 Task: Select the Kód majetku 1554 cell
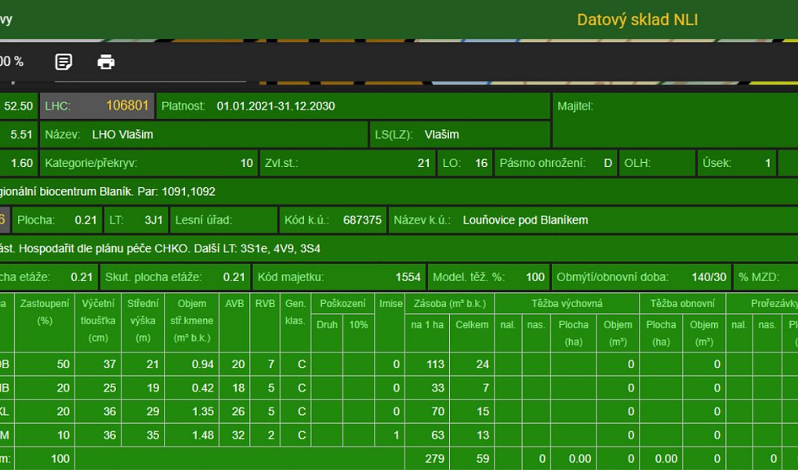(x=339, y=277)
